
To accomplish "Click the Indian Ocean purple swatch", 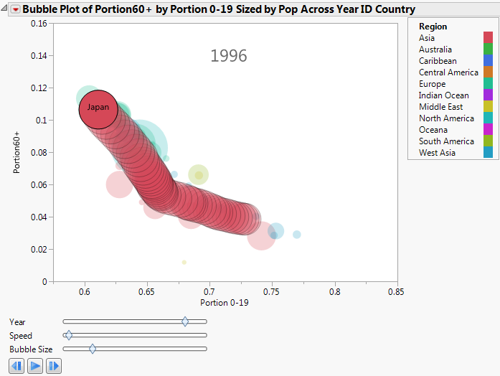I will 489,95.
